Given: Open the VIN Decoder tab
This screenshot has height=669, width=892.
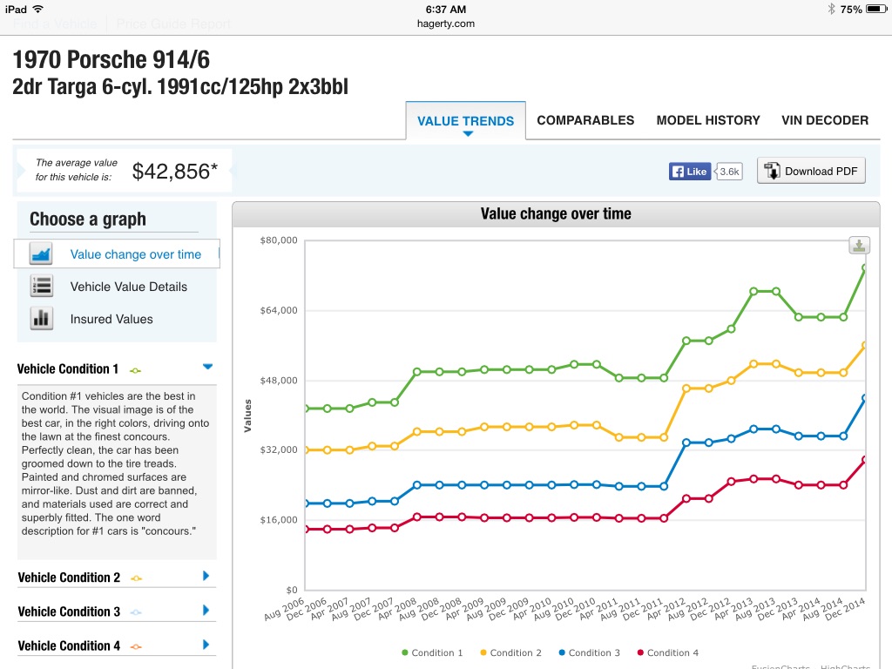Looking at the screenshot, I should (824, 120).
